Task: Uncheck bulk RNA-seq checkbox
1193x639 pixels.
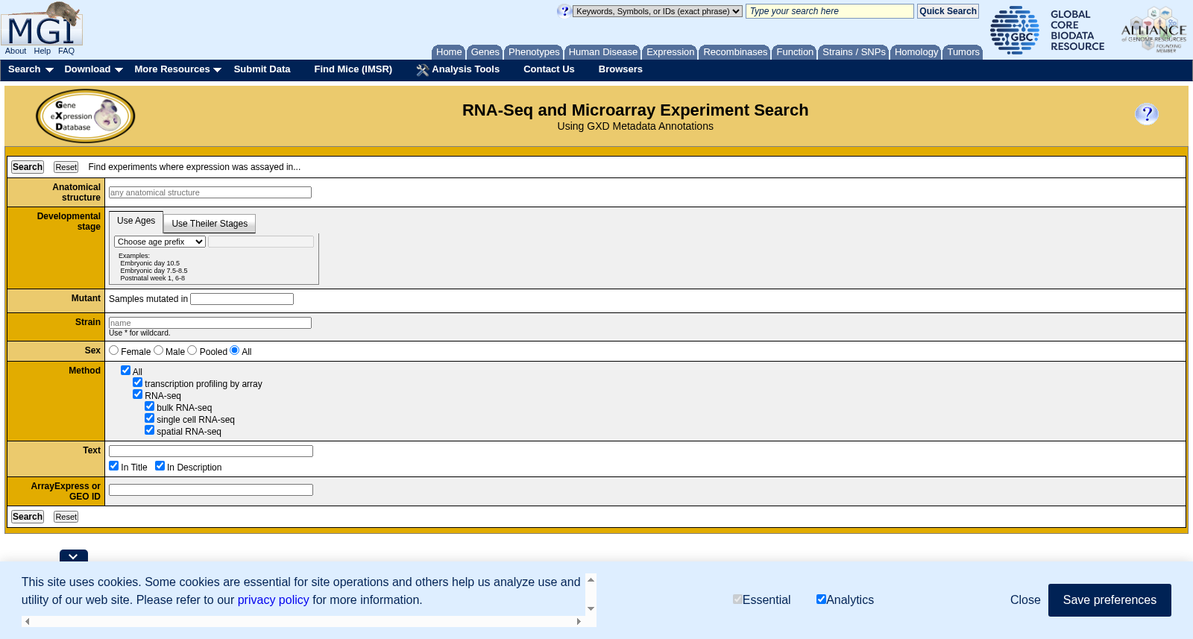Action: [x=150, y=406]
